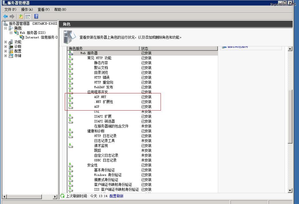Expand the 诊断 tree node
The width and height of the screenshot is (299, 204).
(5, 46)
